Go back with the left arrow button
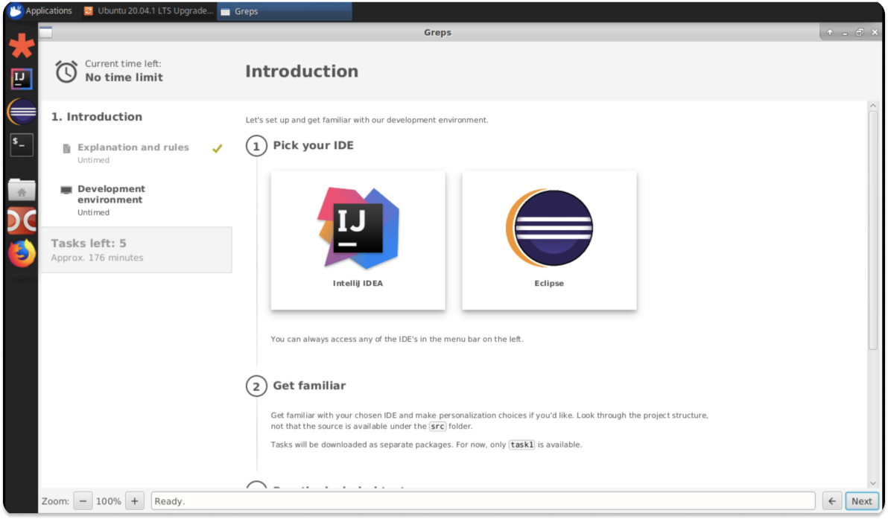The height and width of the screenshot is (522, 888). click(832, 501)
